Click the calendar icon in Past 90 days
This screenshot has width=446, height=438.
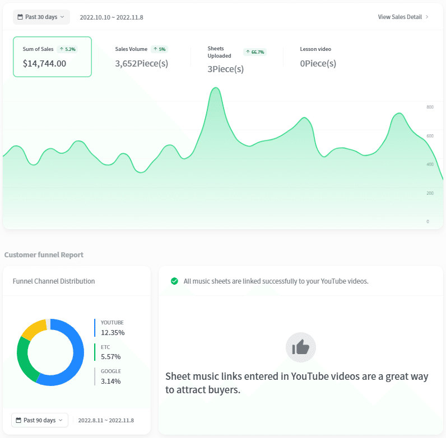tap(18, 420)
